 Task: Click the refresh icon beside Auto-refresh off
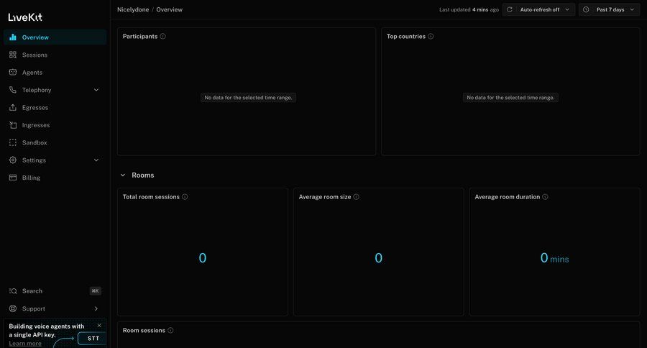pos(510,9)
